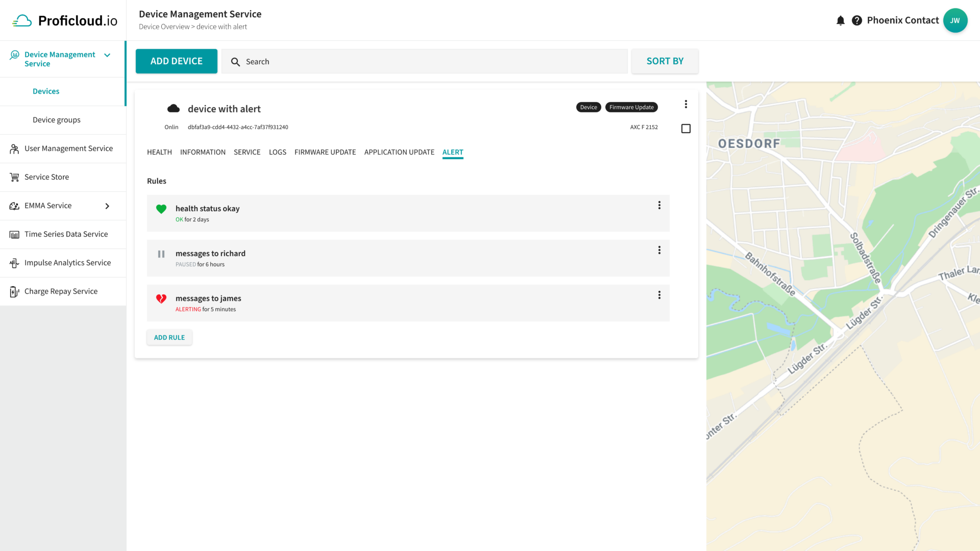Open Time Series Data Service icon

(x=14, y=234)
